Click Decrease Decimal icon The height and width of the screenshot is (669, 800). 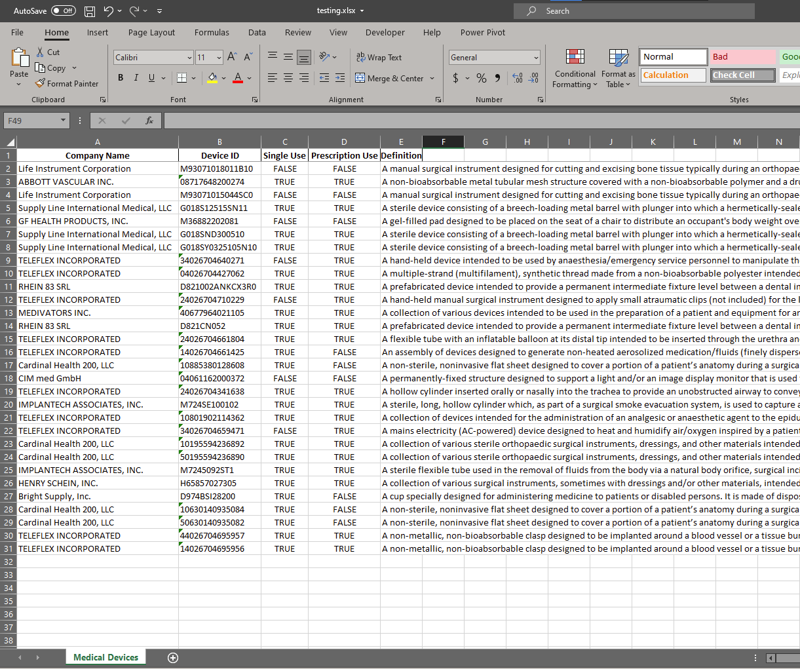(534, 78)
